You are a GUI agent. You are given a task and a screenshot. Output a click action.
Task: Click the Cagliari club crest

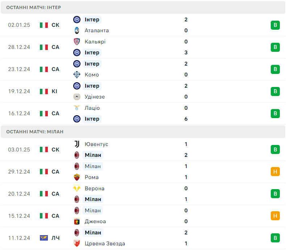76,42
